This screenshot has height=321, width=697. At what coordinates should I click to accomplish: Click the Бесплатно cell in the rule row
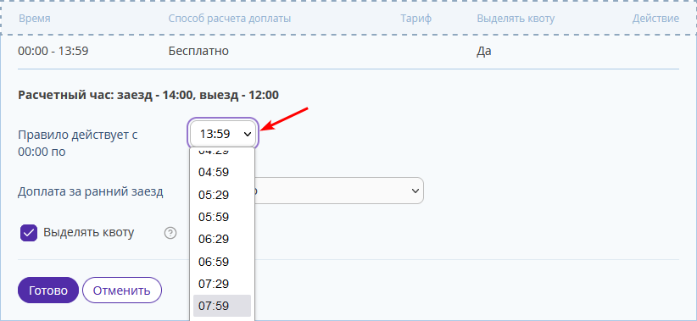[x=198, y=51]
